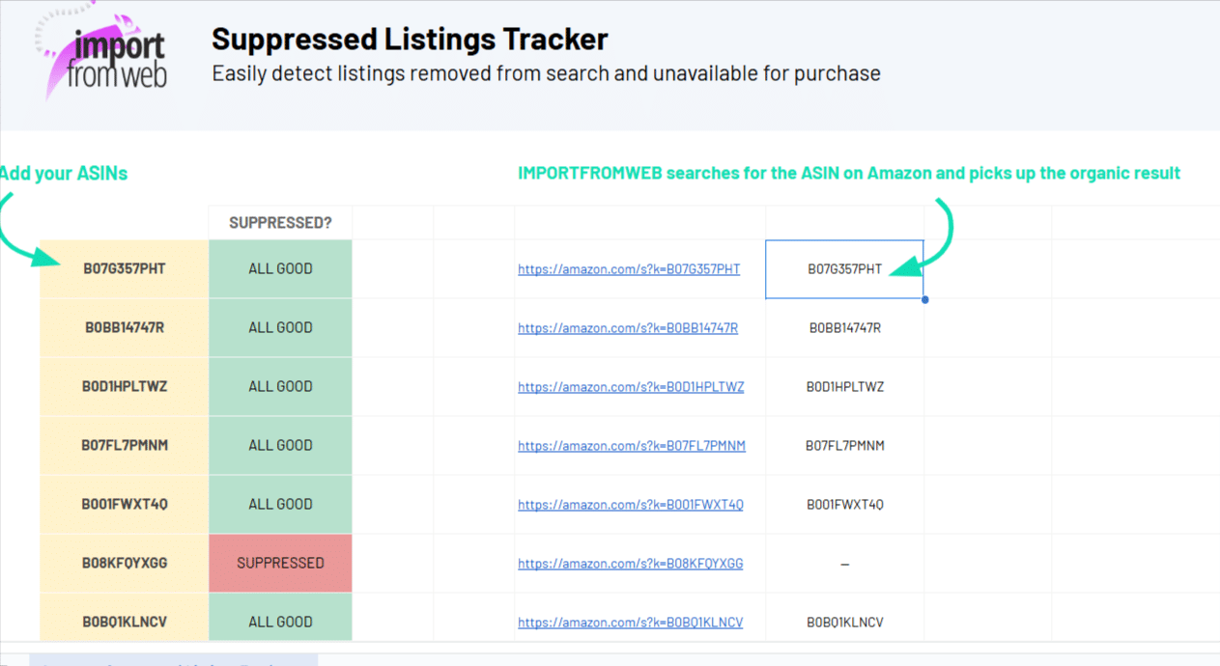Open amazon link for B07FL7PMNM
This screenshot has height=666, width=1220.
point(632,446)
